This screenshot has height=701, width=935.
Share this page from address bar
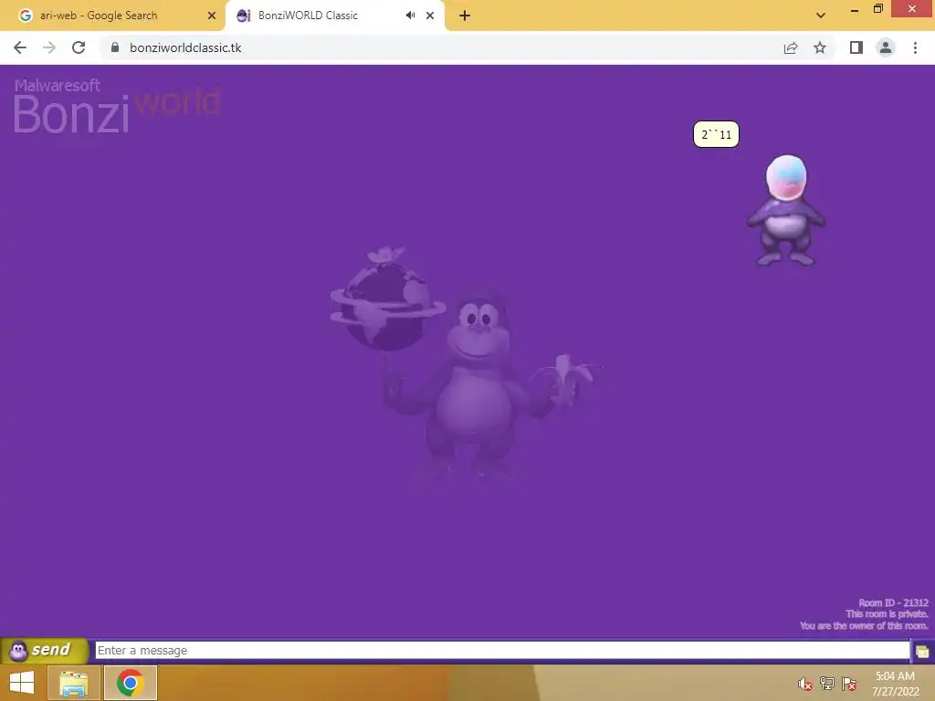791,47
